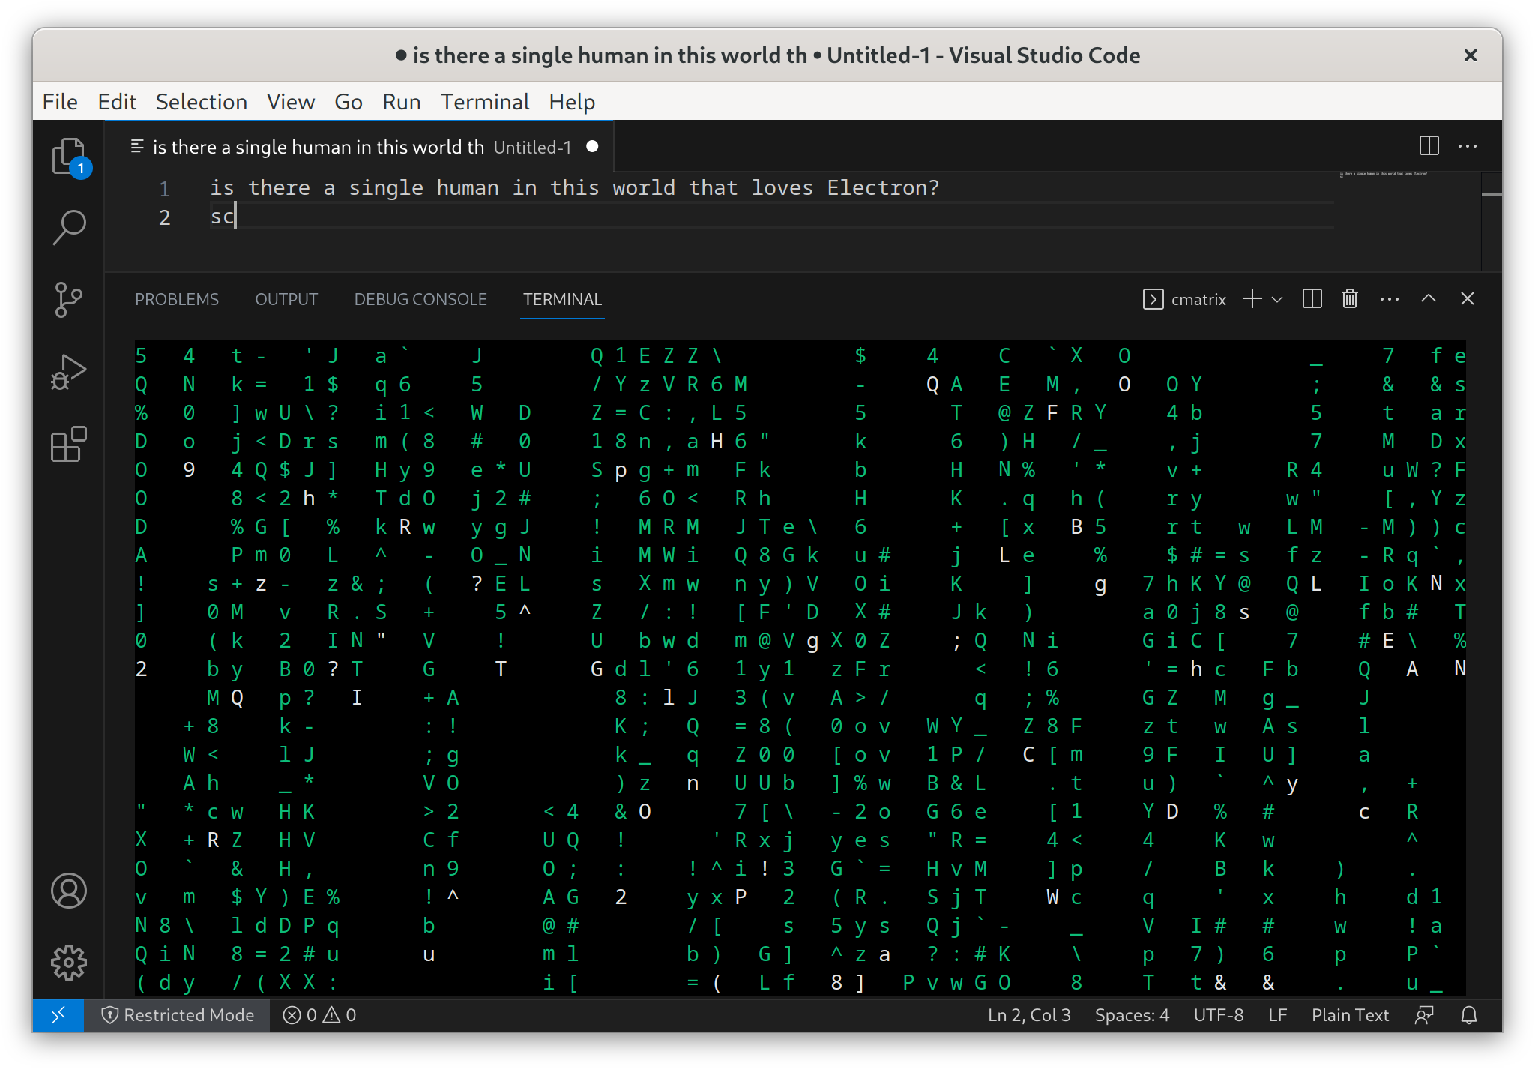
Task: Change the Plain Text language mode
Action: pyautogui.click(x=1350, y=1015)
